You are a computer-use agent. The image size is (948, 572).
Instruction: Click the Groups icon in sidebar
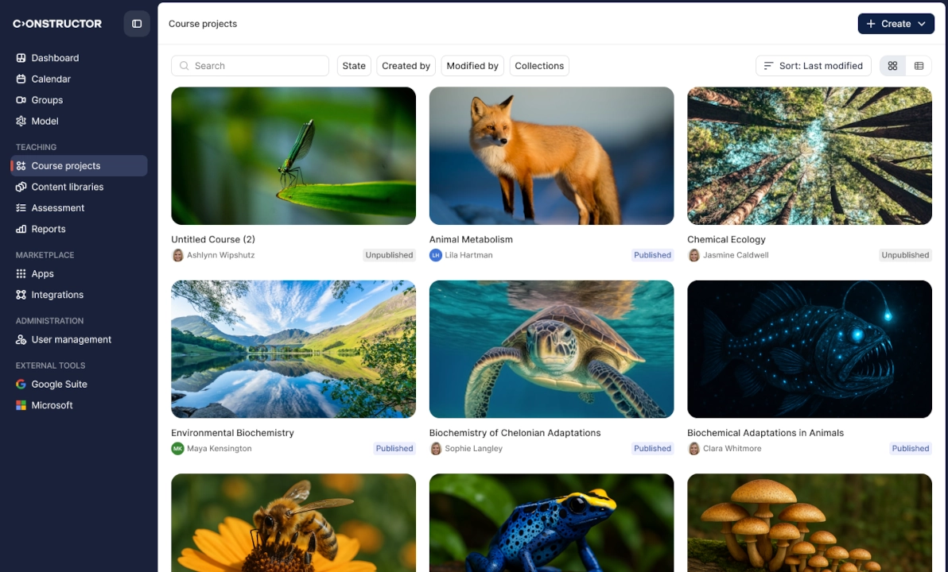21,100
